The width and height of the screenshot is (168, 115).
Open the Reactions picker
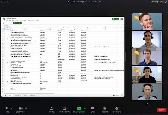coord(117,110)
